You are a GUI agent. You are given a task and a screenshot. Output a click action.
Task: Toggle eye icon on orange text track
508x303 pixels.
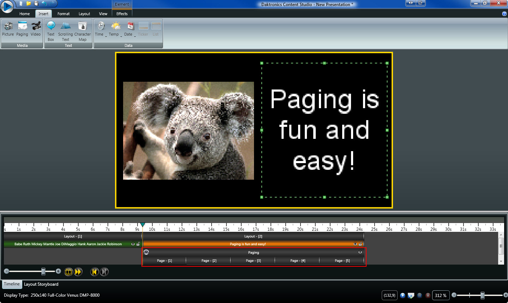pos(355,244)
